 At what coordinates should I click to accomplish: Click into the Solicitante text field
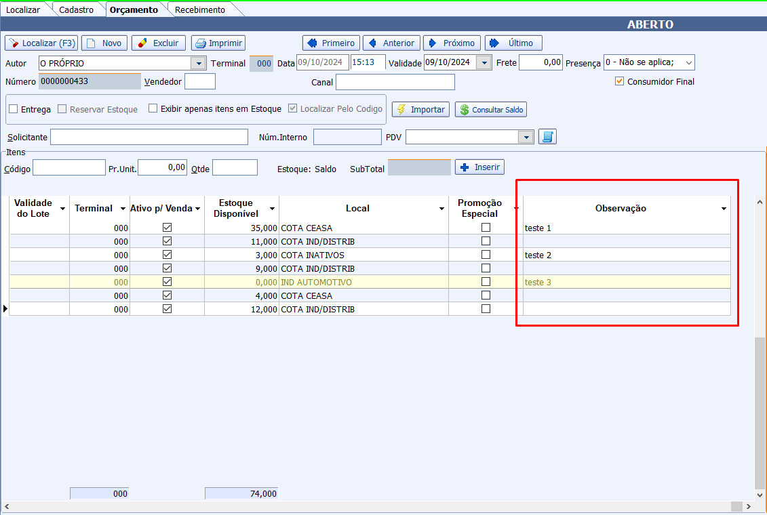(149, 137)
